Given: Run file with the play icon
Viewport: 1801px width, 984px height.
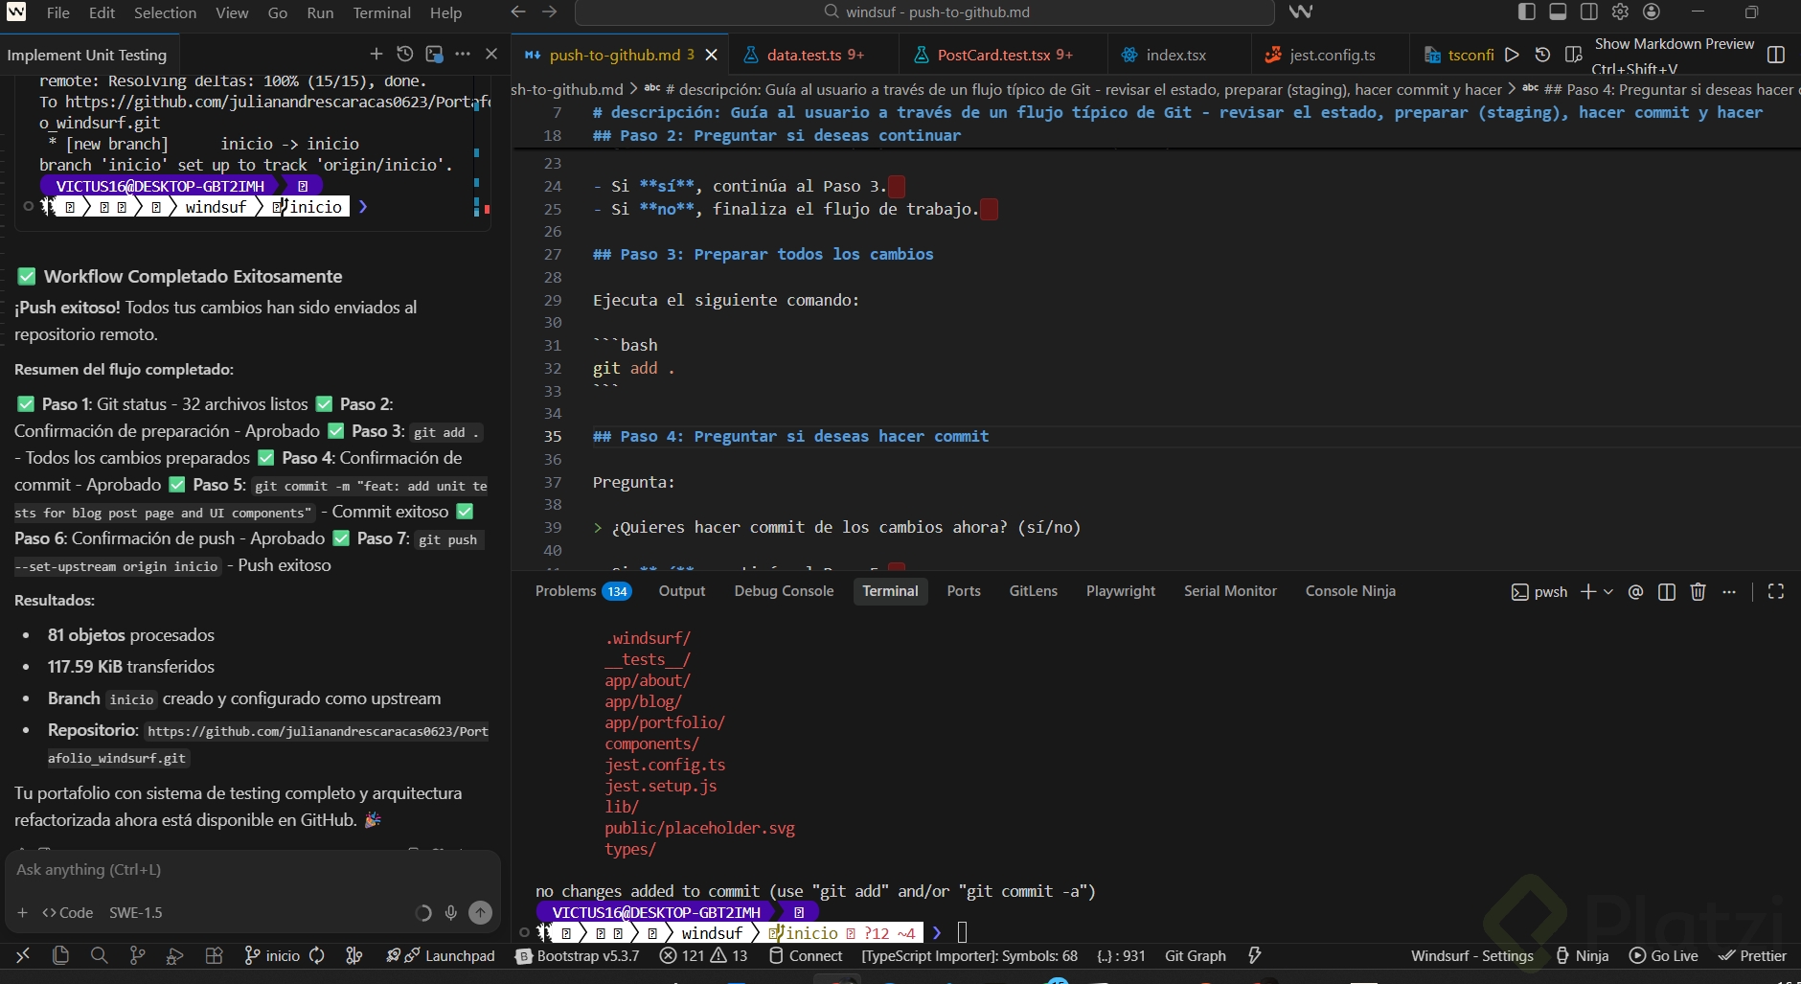Looking at the screenshot, I should point(1512,55).
